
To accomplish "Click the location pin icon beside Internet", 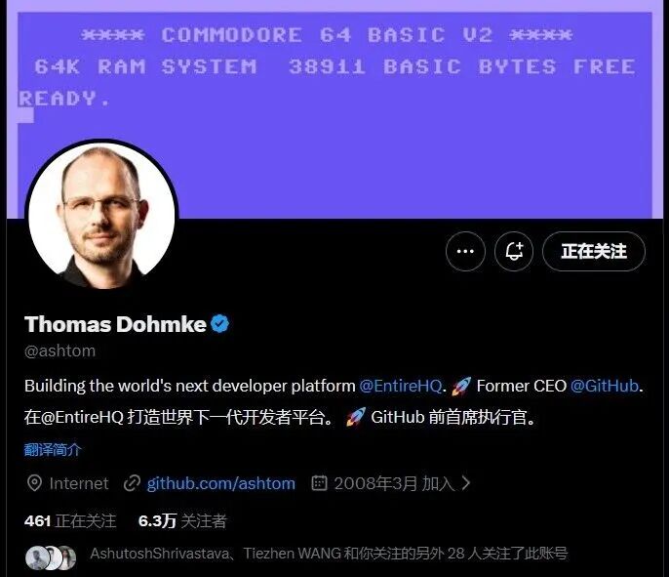I will click(34, 483).
